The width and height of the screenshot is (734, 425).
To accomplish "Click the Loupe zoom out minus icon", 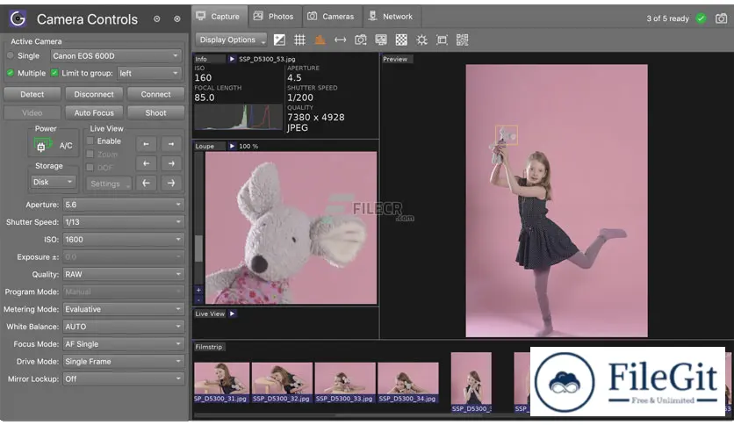I will [x=198, y=299].
